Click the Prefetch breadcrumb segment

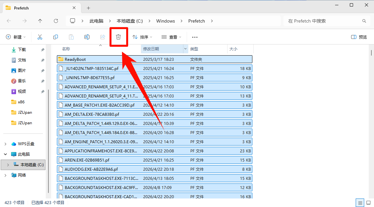pos(196,21)
